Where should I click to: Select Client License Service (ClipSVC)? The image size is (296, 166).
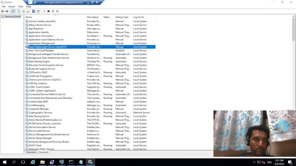(x=44, y=80)
